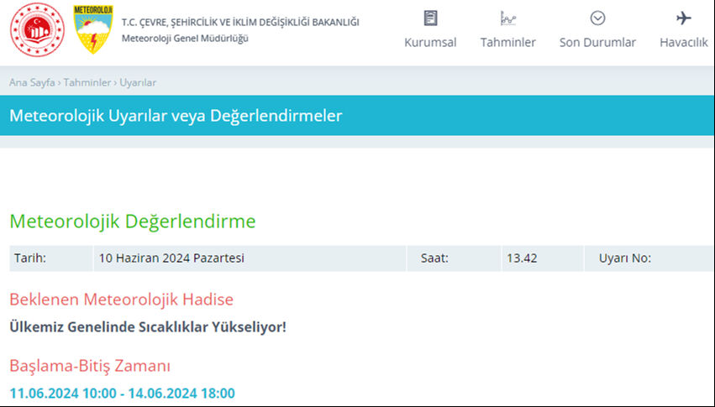Click the yellow Meteoroloji shield logo
The image size is (715, 407).
pyautogui.click(x=93, y=29)
